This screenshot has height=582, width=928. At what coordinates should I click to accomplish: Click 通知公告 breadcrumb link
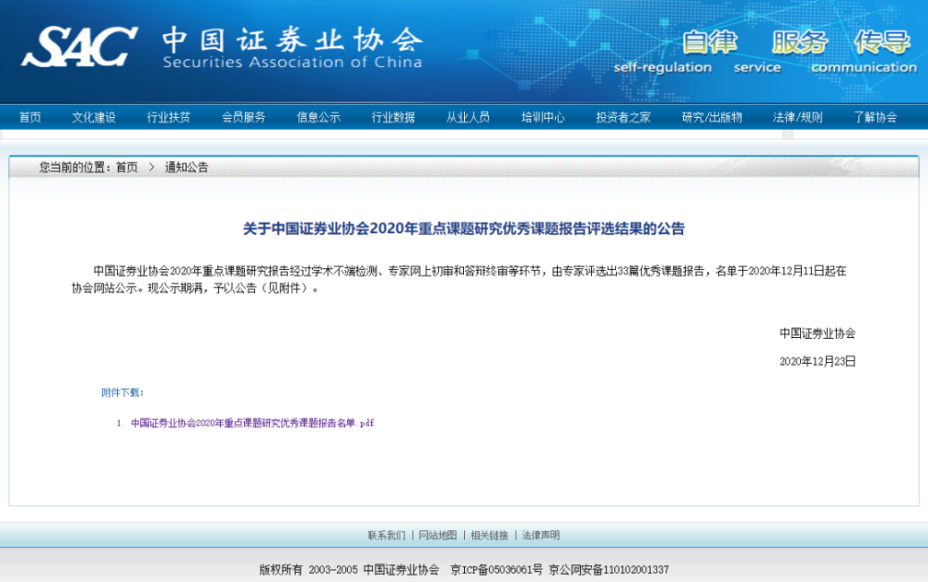point(187,168)
